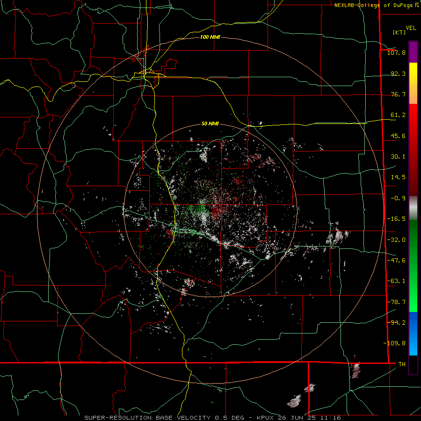Screen dimensions: 421x421
Task: Click the 92.3 velocity scale value
Action: [398, 73]
